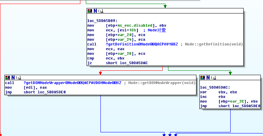263x136 pixels.
Task: Click the N name icon on getDOMNodeWrapper node
Action: pyautogui.click(x=13, y=78)
